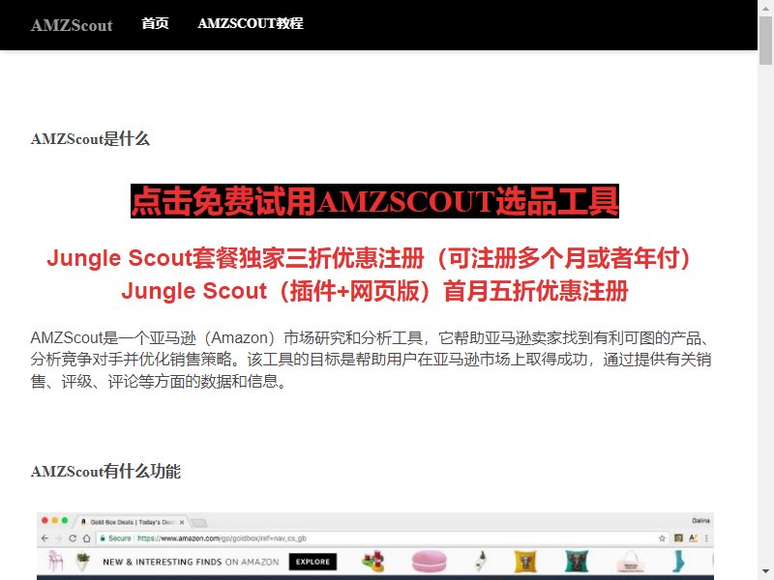Click the scroll down arrow

[765, 573]
